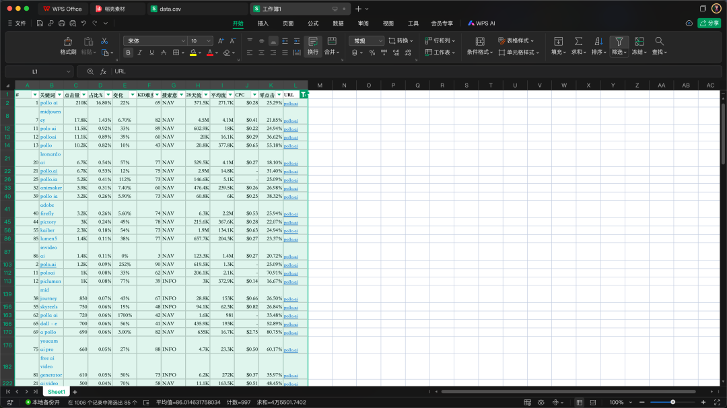727x408 pixels.
Task: Open the number format dropdown 常规
Action: coord(367,41)
